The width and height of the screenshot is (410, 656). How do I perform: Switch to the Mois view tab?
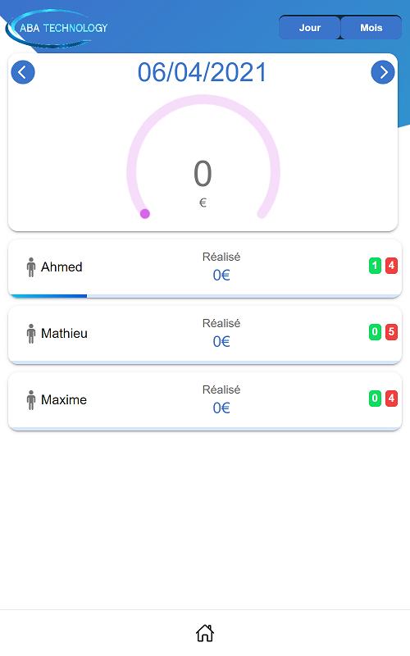tap(371, 28)
